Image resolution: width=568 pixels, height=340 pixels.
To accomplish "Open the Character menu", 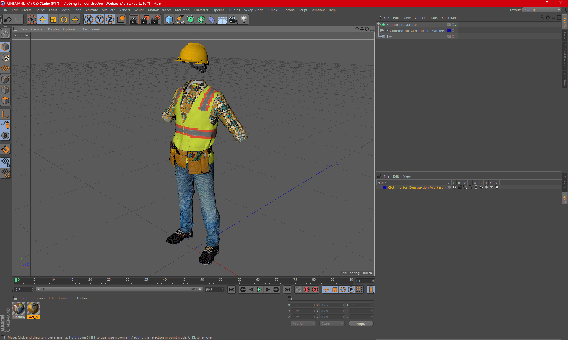I will (201, 10).
